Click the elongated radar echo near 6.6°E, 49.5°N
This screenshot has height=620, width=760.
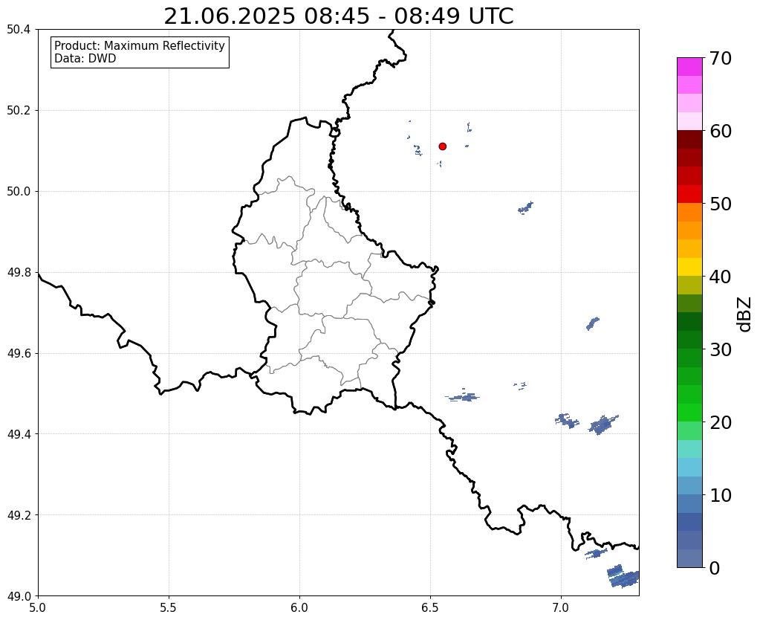point(463,397)
